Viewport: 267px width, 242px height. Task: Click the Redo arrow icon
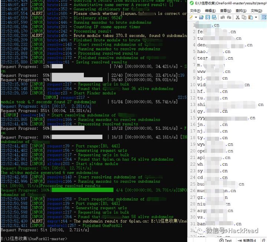coord(229,17)
